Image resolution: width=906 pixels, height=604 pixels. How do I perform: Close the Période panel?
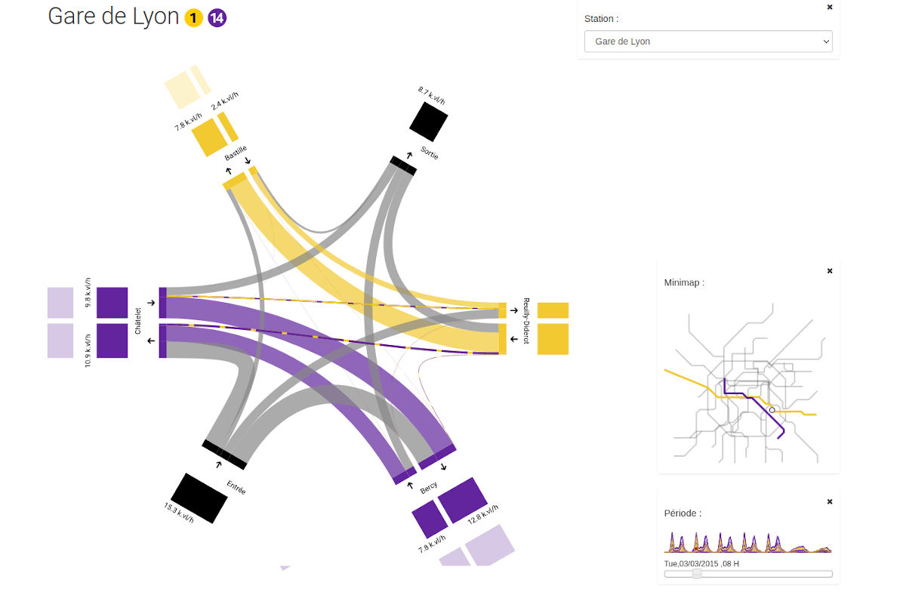click(830, 501)
